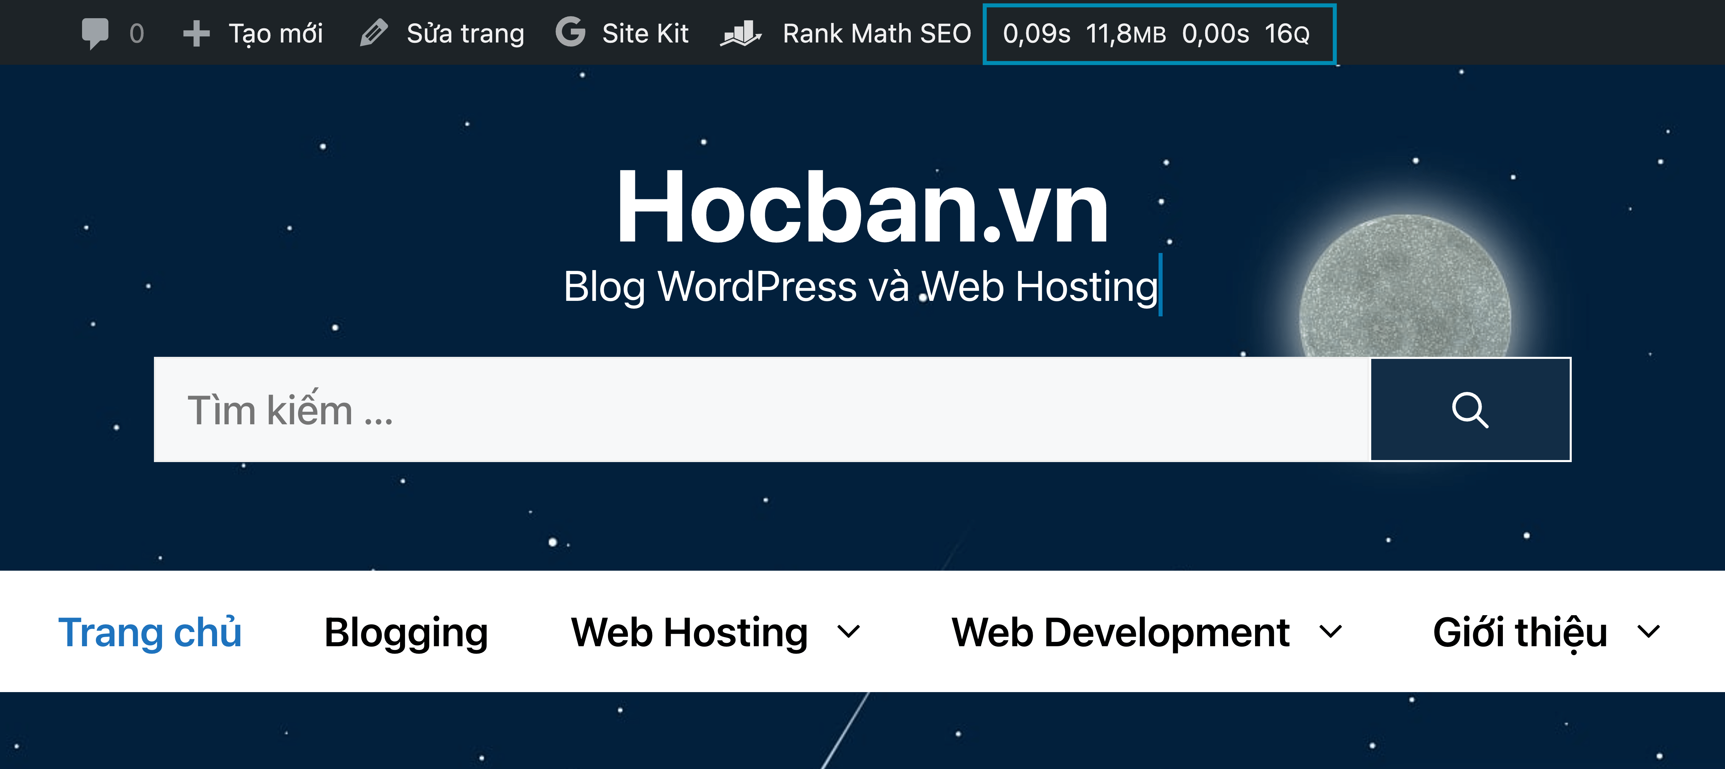Click the 11,8MB memory usage stat

pos(1128,33)
